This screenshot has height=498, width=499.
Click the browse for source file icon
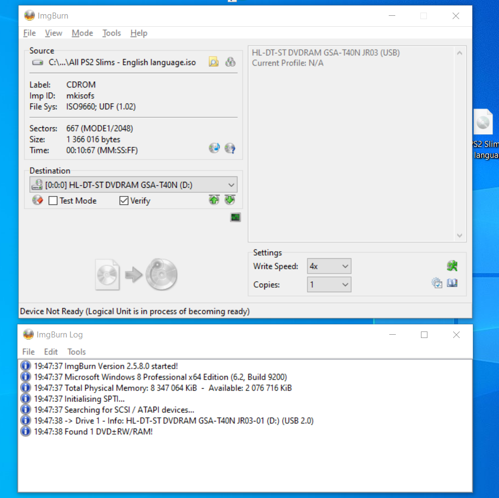[x=213, y=61]
